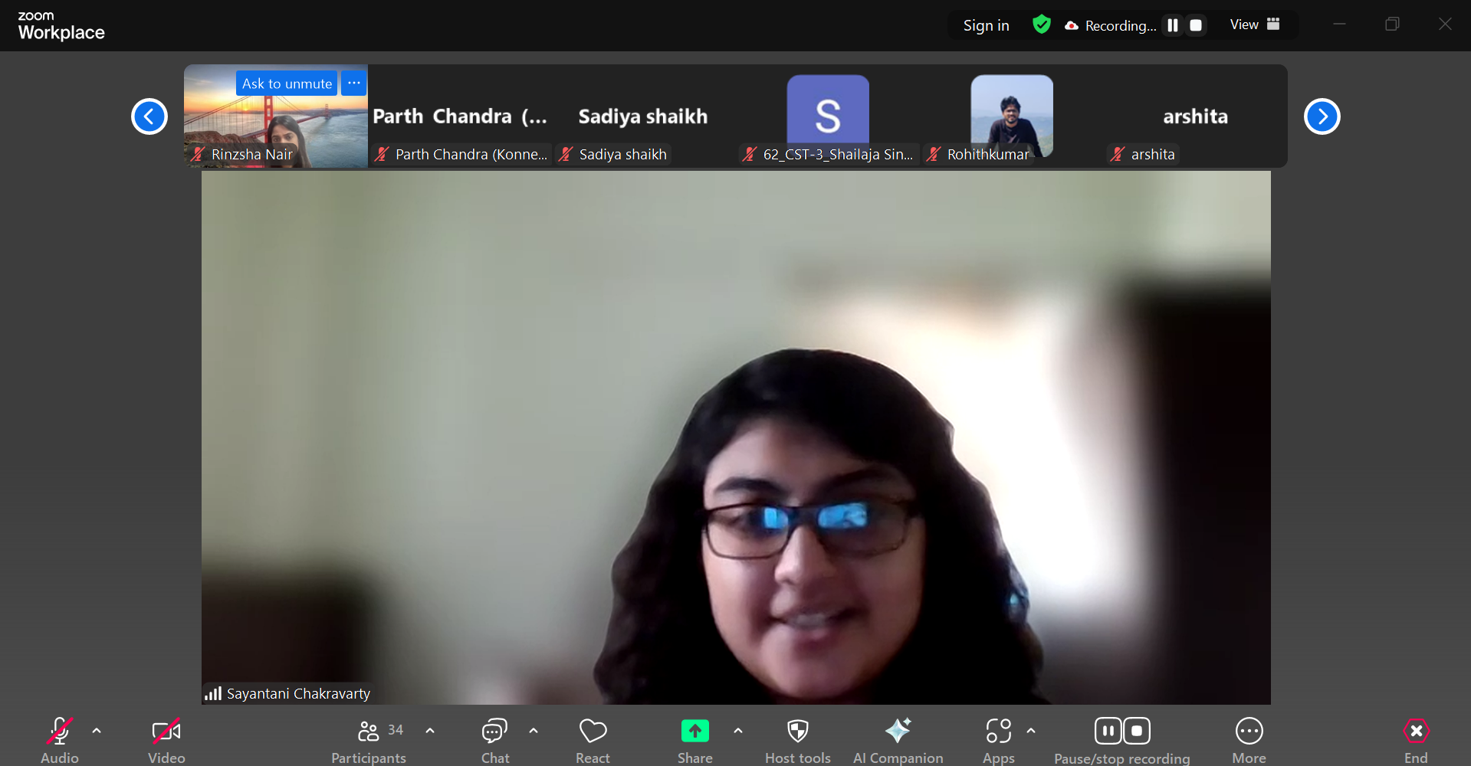The width and height of the screenshot is (1471, 766).
Task: Expand the share options caret
Action: [x=738, y=731]
